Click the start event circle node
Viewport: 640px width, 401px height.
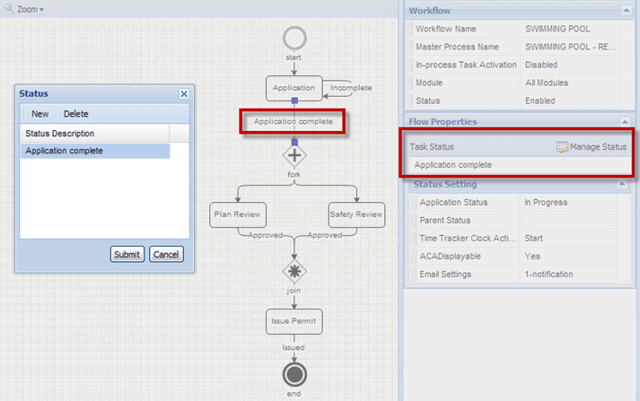tap(294, 38)
